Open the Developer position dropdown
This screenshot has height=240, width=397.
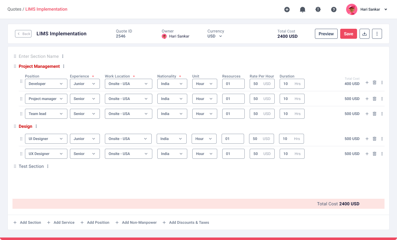[46, 84]
